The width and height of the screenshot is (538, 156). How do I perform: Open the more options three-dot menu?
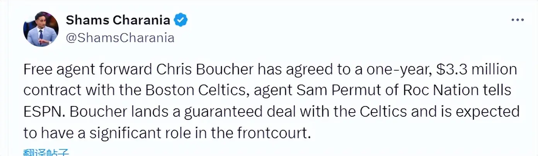point(517,20)
